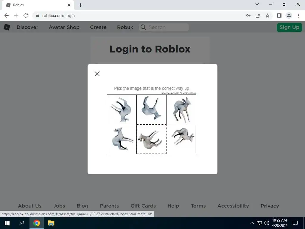Viewport: 305px width, 229px height.
Task: Open the About Us footer link
Action: [30, 206]
